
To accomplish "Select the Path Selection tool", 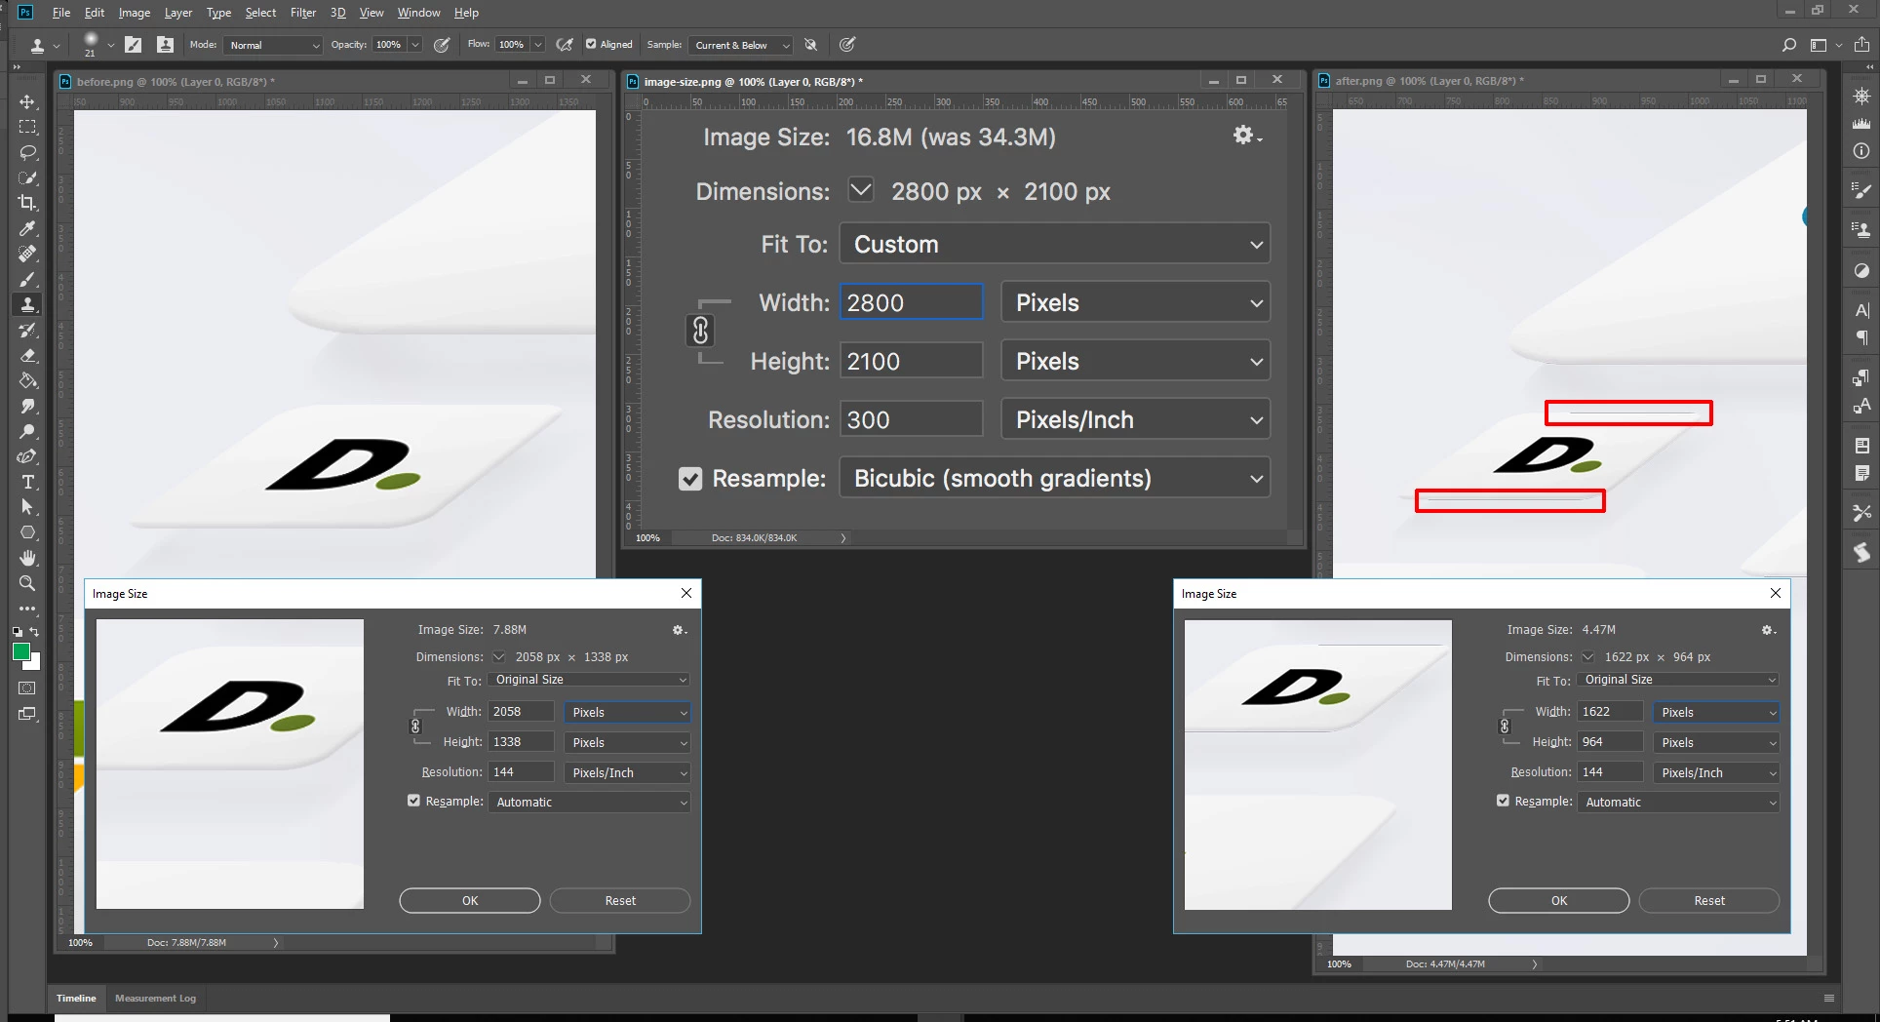I will click(x=27, y=507).
